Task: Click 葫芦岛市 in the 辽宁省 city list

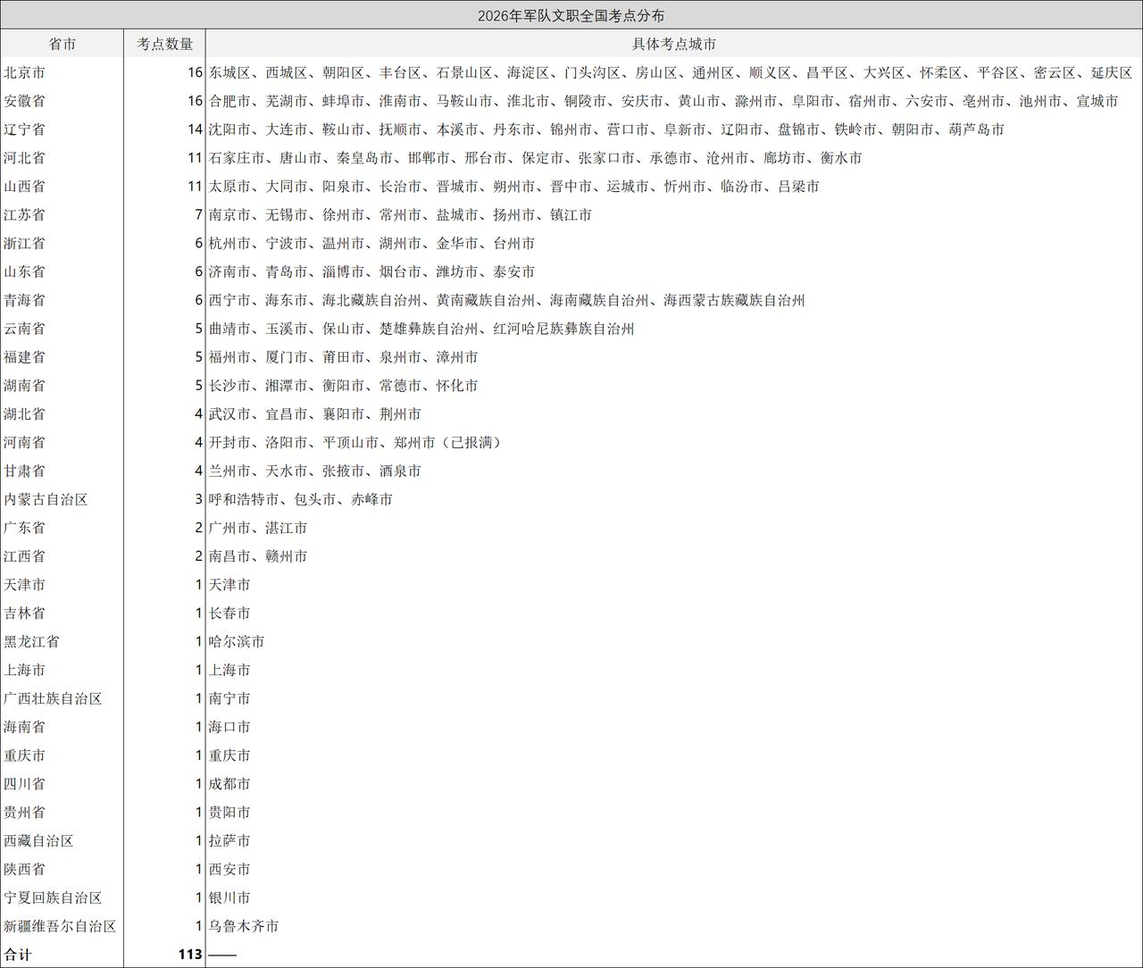Action: click(976, 129)
